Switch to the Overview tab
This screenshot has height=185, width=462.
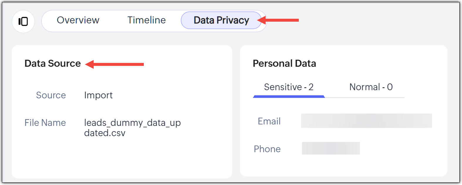point(78,20)
